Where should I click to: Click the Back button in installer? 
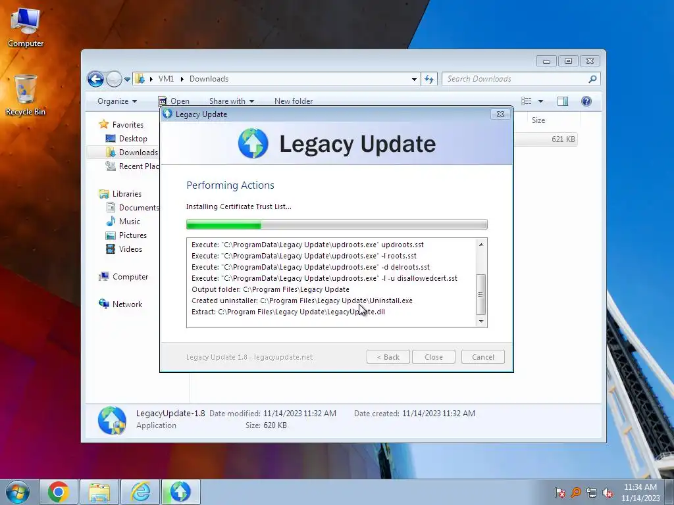(388, 357)
